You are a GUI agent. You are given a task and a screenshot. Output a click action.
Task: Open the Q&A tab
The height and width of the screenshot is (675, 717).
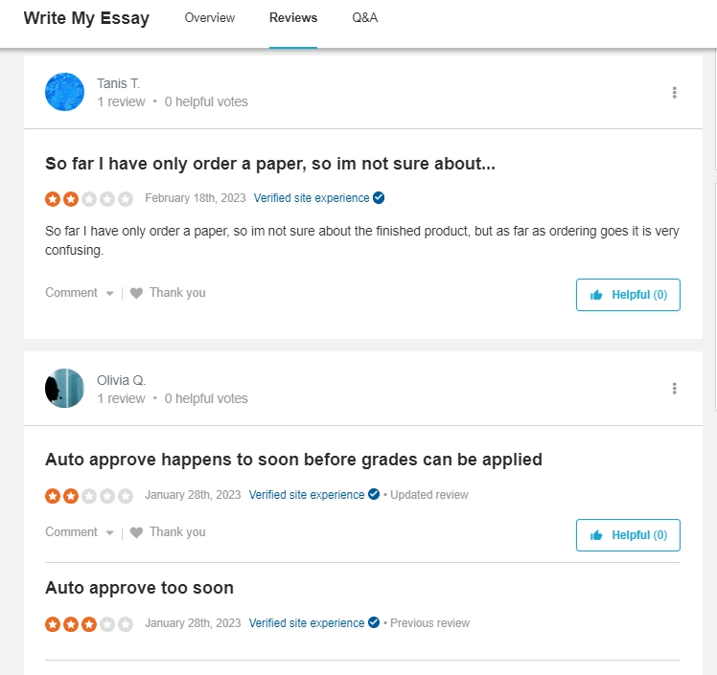[364, 18]
